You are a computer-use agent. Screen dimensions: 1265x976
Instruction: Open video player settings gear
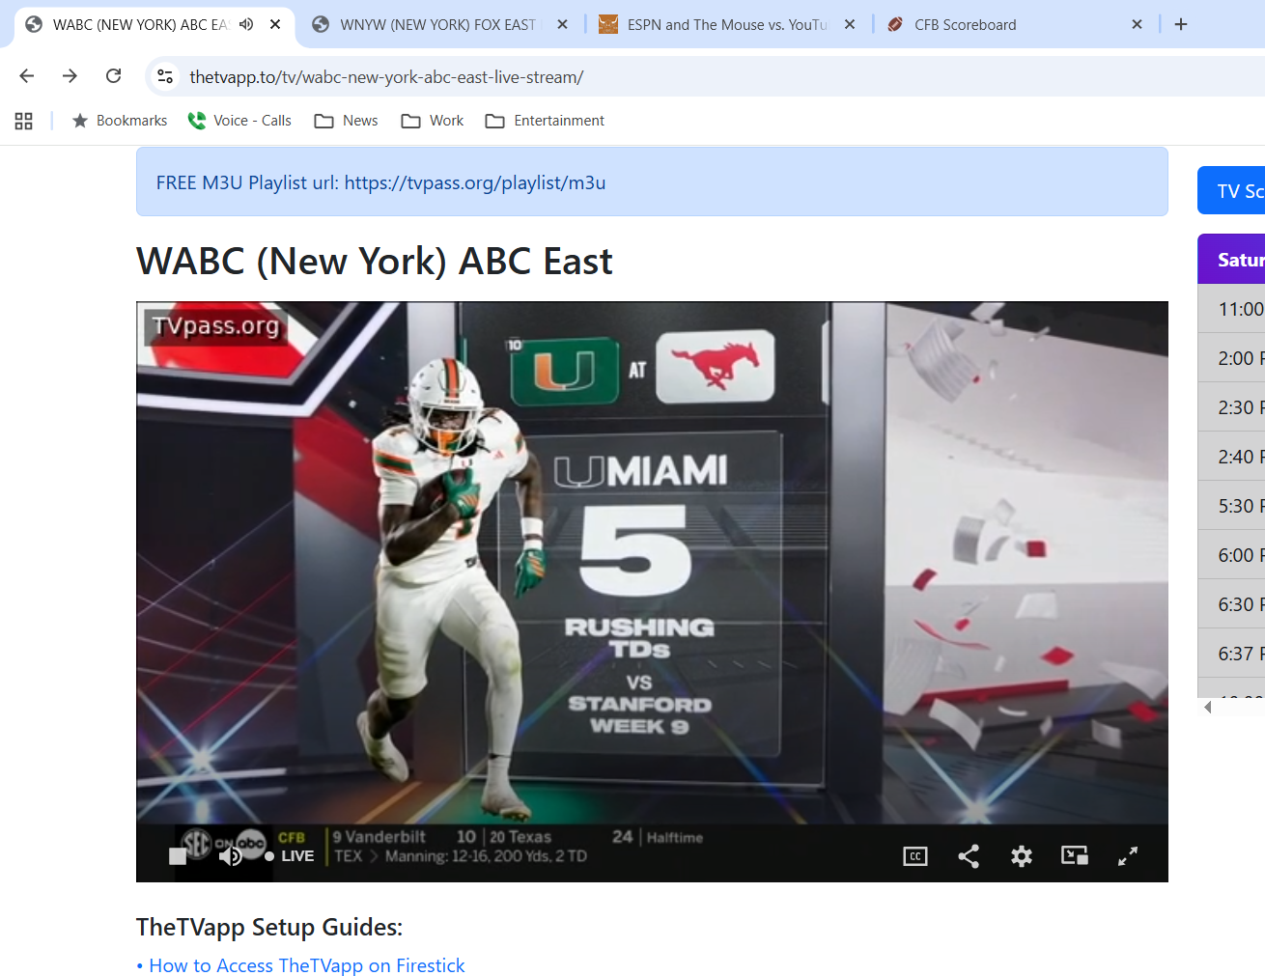(x=1021, y=856)
